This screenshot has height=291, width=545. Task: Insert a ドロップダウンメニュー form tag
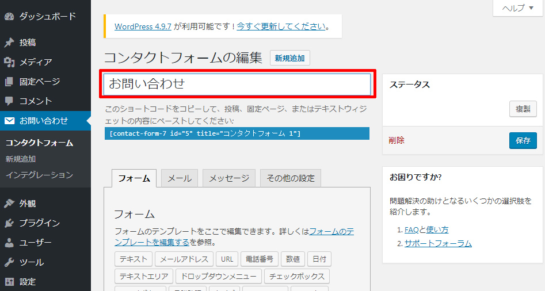tap(219, 277)
